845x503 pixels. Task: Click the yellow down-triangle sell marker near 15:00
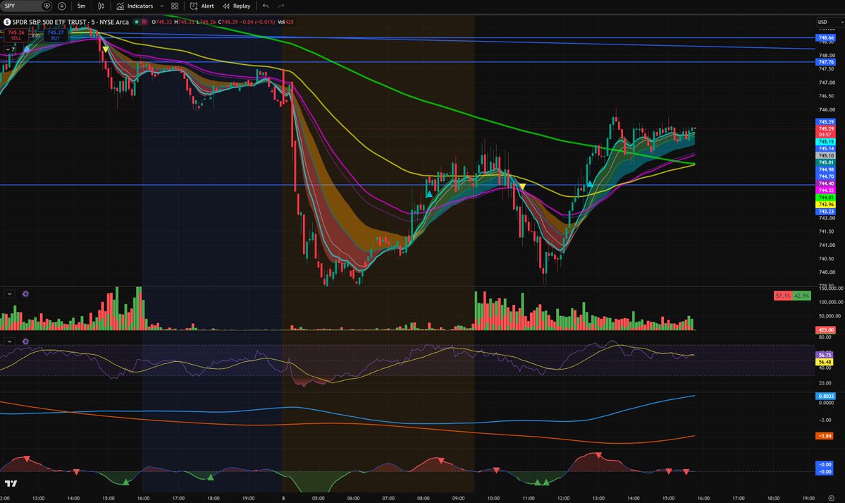(x=106, y=49)
